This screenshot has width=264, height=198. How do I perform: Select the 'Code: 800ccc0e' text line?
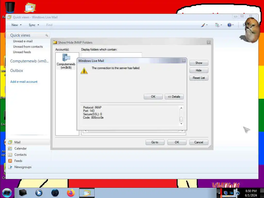[93, 118]
